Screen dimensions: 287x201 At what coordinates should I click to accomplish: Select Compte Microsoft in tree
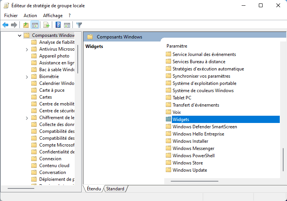(x=57, y=145)
